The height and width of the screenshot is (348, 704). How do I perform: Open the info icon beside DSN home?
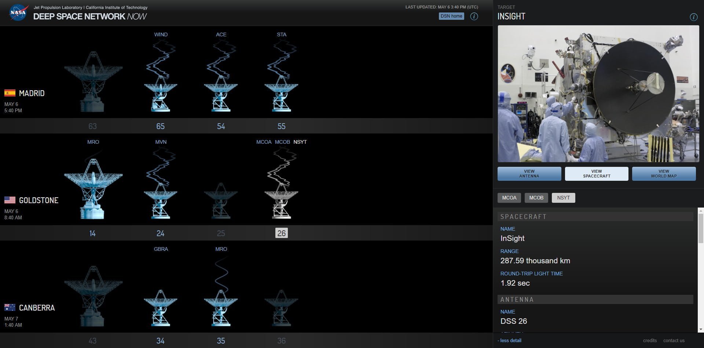click(474, 17)
